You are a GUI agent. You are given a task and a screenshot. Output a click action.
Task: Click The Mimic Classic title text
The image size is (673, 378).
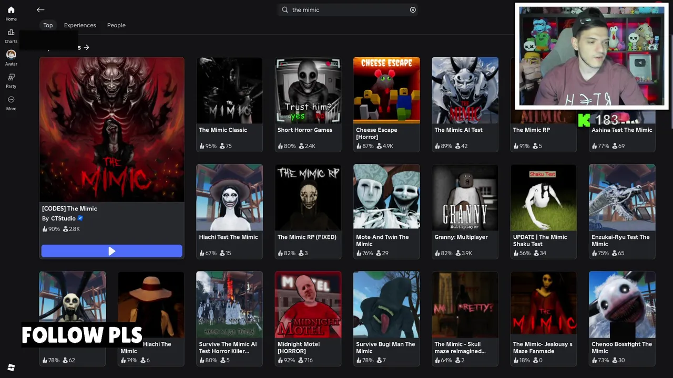tap(223, 130)
